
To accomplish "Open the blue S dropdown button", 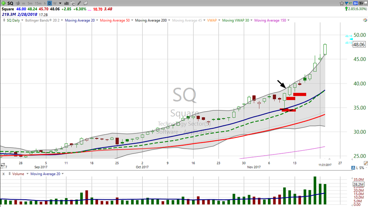I will point(356,3).
